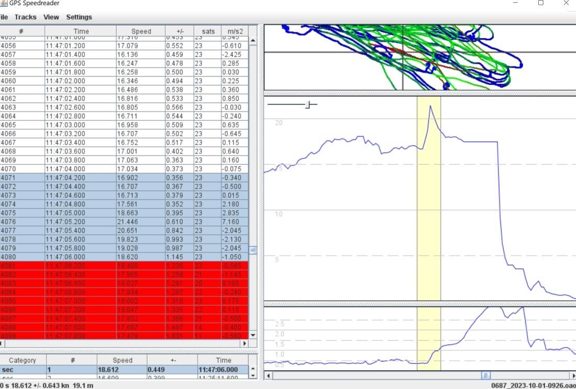
Task: Click the sats column header
Action: point(207,31)
